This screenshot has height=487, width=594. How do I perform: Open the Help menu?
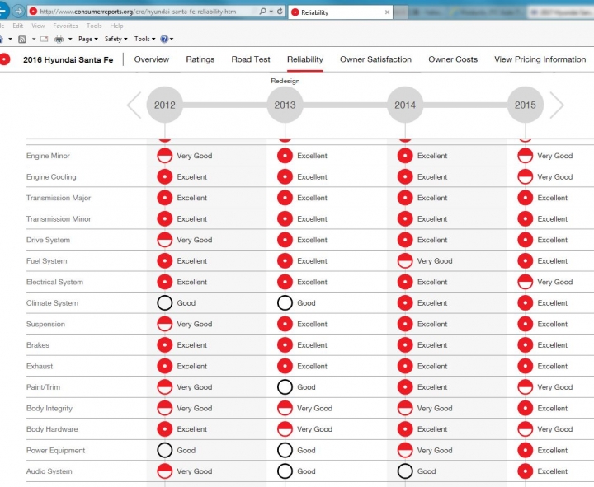(x=116, y=26)
